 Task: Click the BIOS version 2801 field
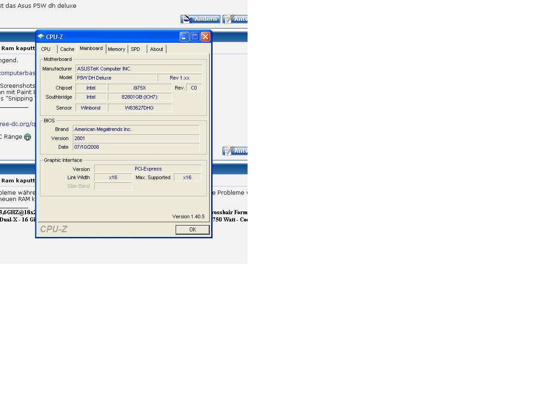(x=136, y=138)
